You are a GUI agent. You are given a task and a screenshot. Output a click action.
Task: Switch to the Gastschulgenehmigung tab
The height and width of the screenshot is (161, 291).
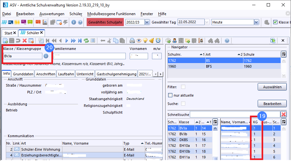coord(116,74)
